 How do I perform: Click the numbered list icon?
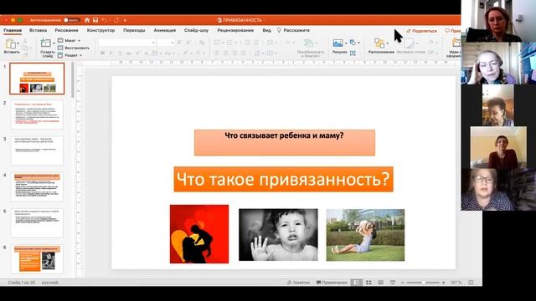click(229, 43)
